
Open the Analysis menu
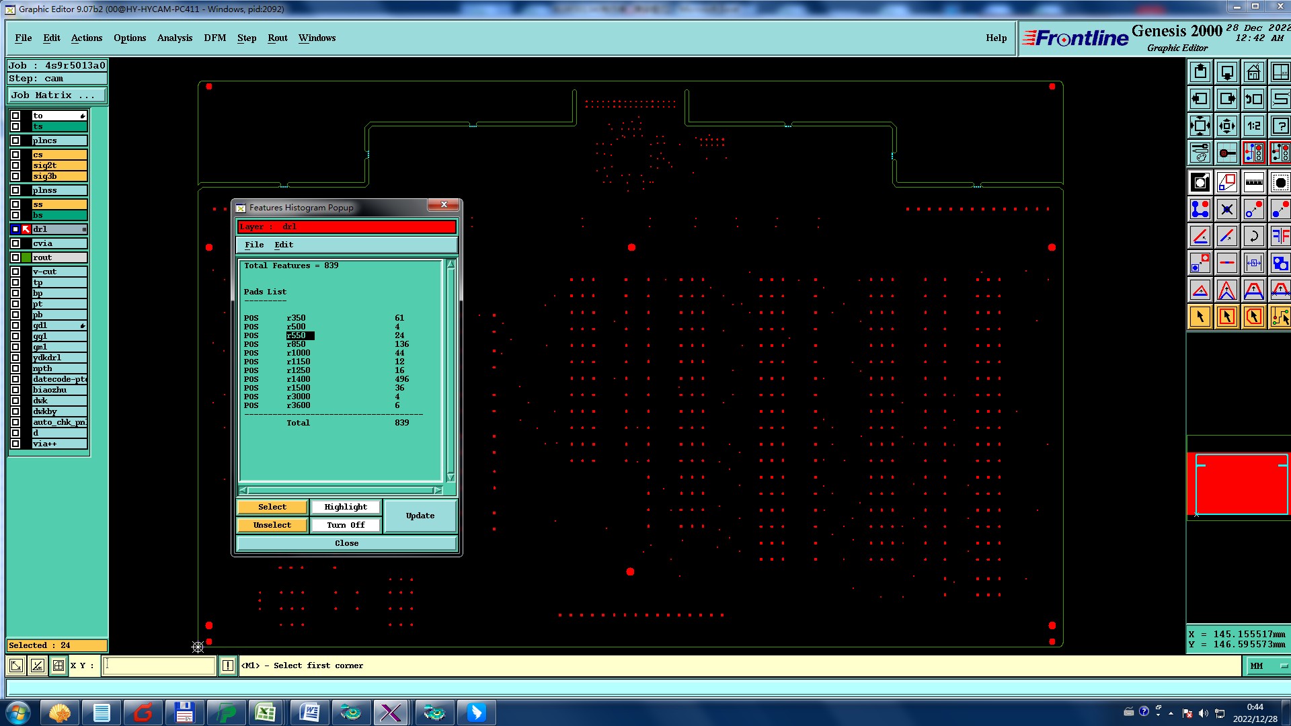pos(174,38)
